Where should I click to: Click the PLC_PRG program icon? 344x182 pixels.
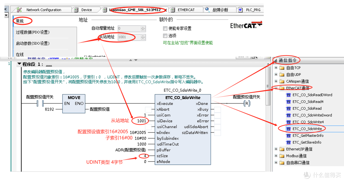[x=241, y=10]
